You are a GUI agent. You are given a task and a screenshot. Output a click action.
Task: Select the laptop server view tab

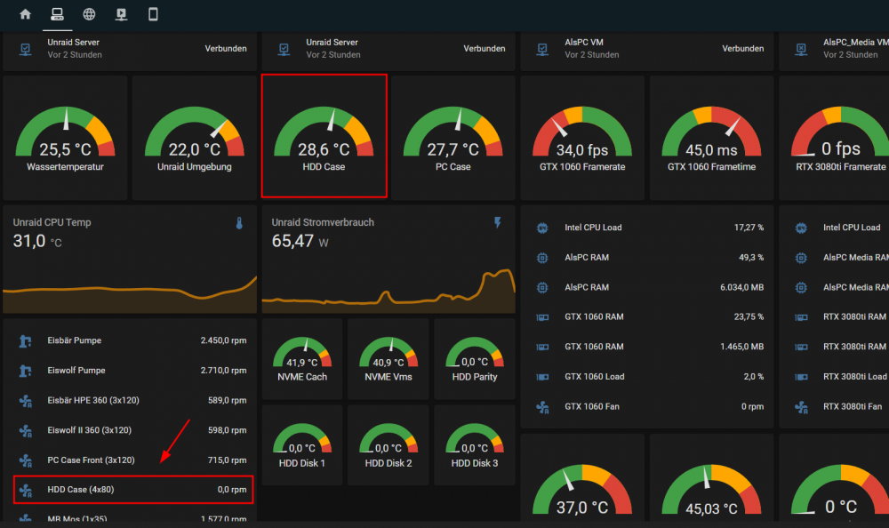pyautogui.click(x=57, y=14)
